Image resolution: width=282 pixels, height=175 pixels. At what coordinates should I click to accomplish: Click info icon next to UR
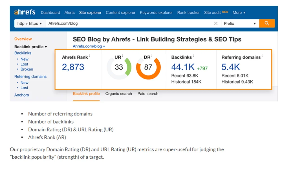click(x=122, y=56)
